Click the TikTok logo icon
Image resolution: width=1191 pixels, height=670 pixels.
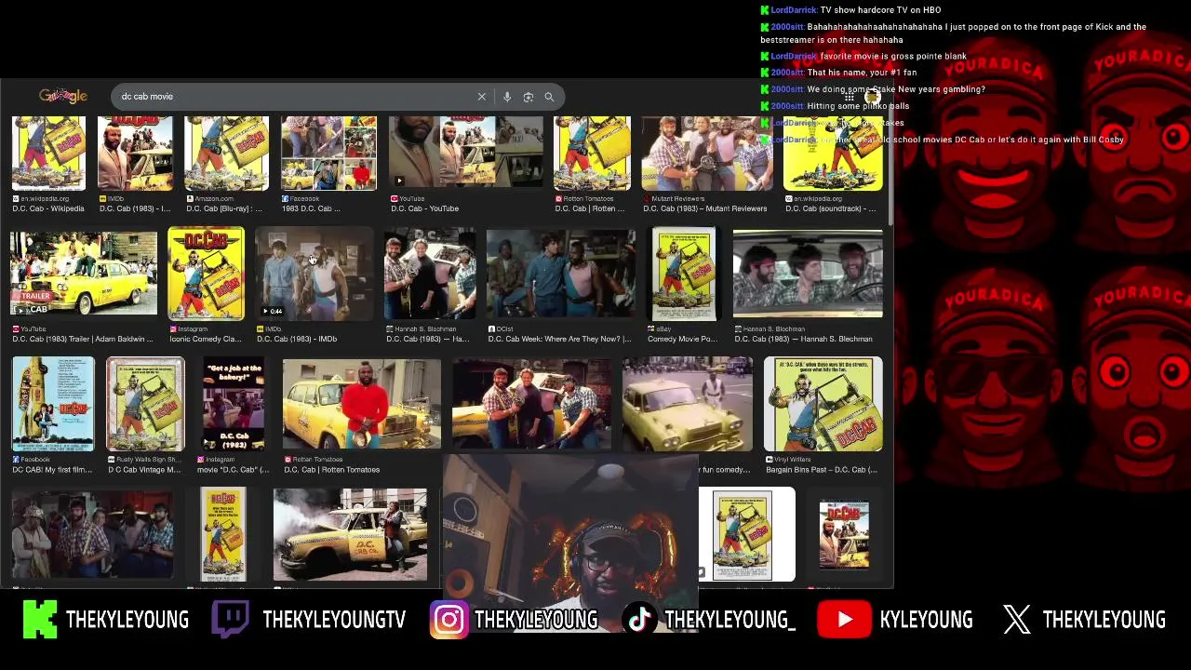pyautogui.click(x=640, y=620)
